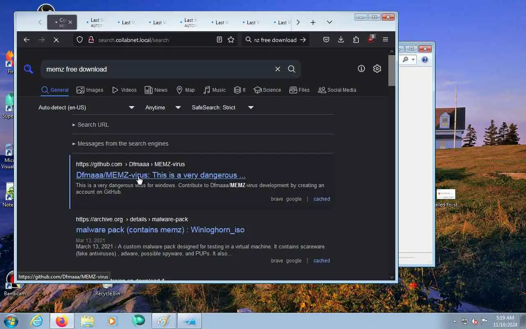Screen dimensions: 526x329
Task: Open cached copy of the MEMZ-virus result
Action: click(x=322, y=199)
